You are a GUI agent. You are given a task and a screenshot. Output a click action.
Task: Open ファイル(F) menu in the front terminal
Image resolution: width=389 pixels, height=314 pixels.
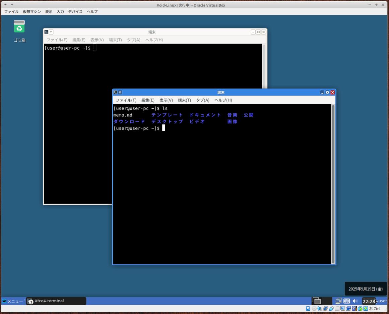coord(126,100)
